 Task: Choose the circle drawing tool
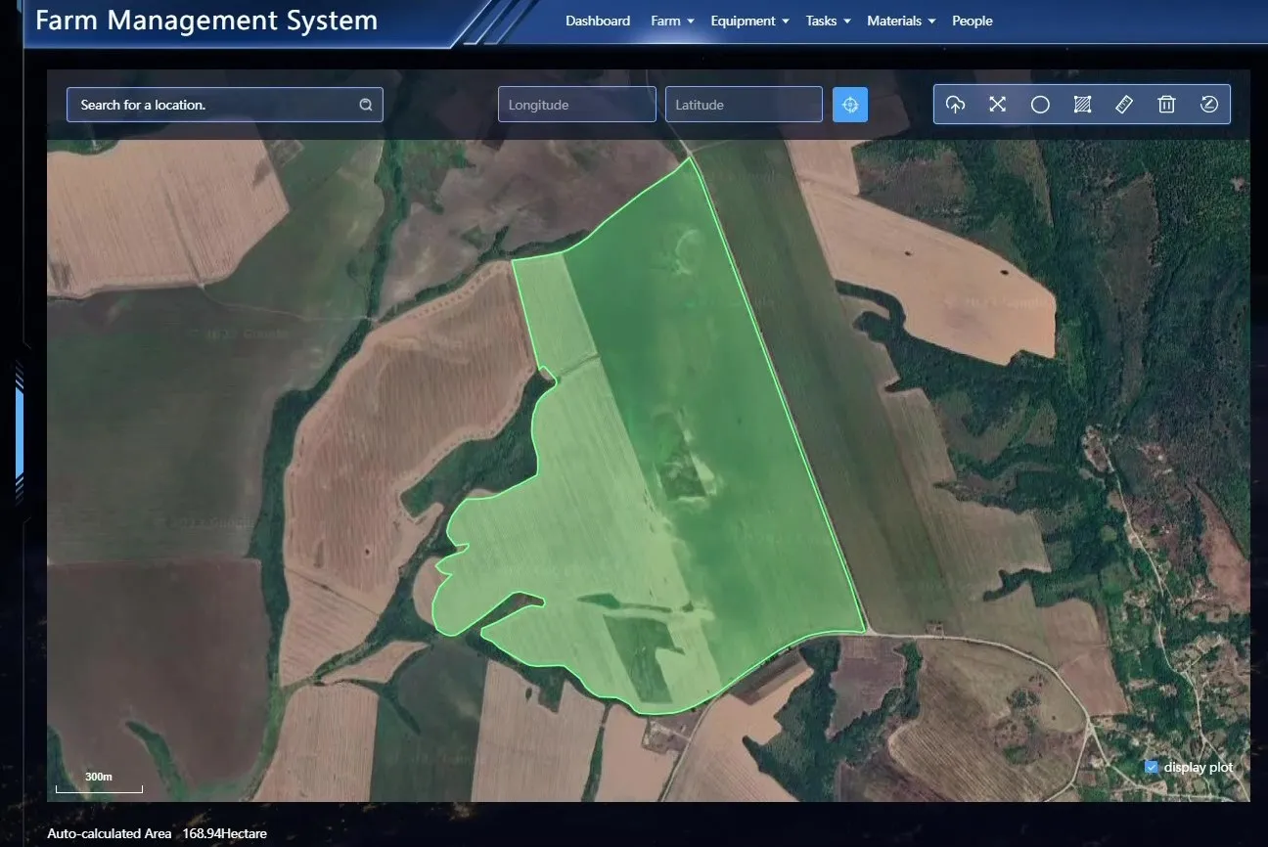tap(1040, 105)
